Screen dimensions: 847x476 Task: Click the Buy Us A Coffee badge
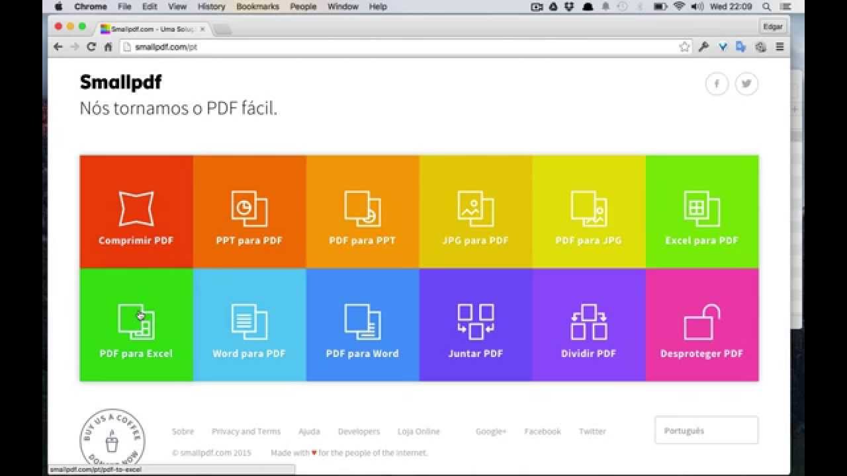112,438
